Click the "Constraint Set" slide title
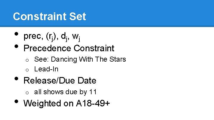Image resolution: width=214 pixels, height=120 pixels. click(x=49, y=16)
